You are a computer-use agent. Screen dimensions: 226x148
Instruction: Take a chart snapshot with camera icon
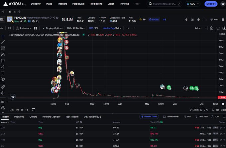pos(224,28)
